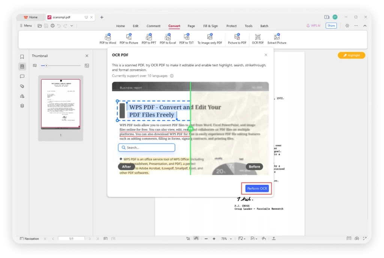This screenshot has width=384, height=258.
Task: Select the Fill & Sign tab
Action: (x=210, y=26)
